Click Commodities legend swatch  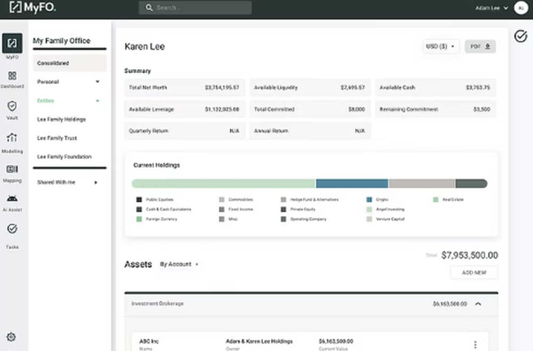[x=222, y=199]
